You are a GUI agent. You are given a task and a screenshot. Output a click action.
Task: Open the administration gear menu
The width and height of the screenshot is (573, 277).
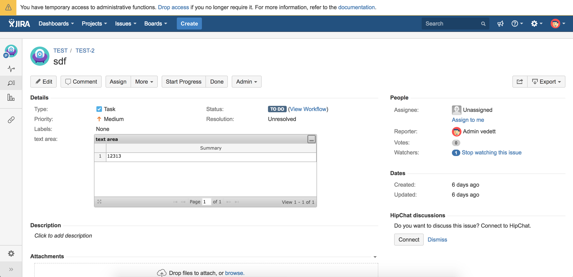click(536, 24)
